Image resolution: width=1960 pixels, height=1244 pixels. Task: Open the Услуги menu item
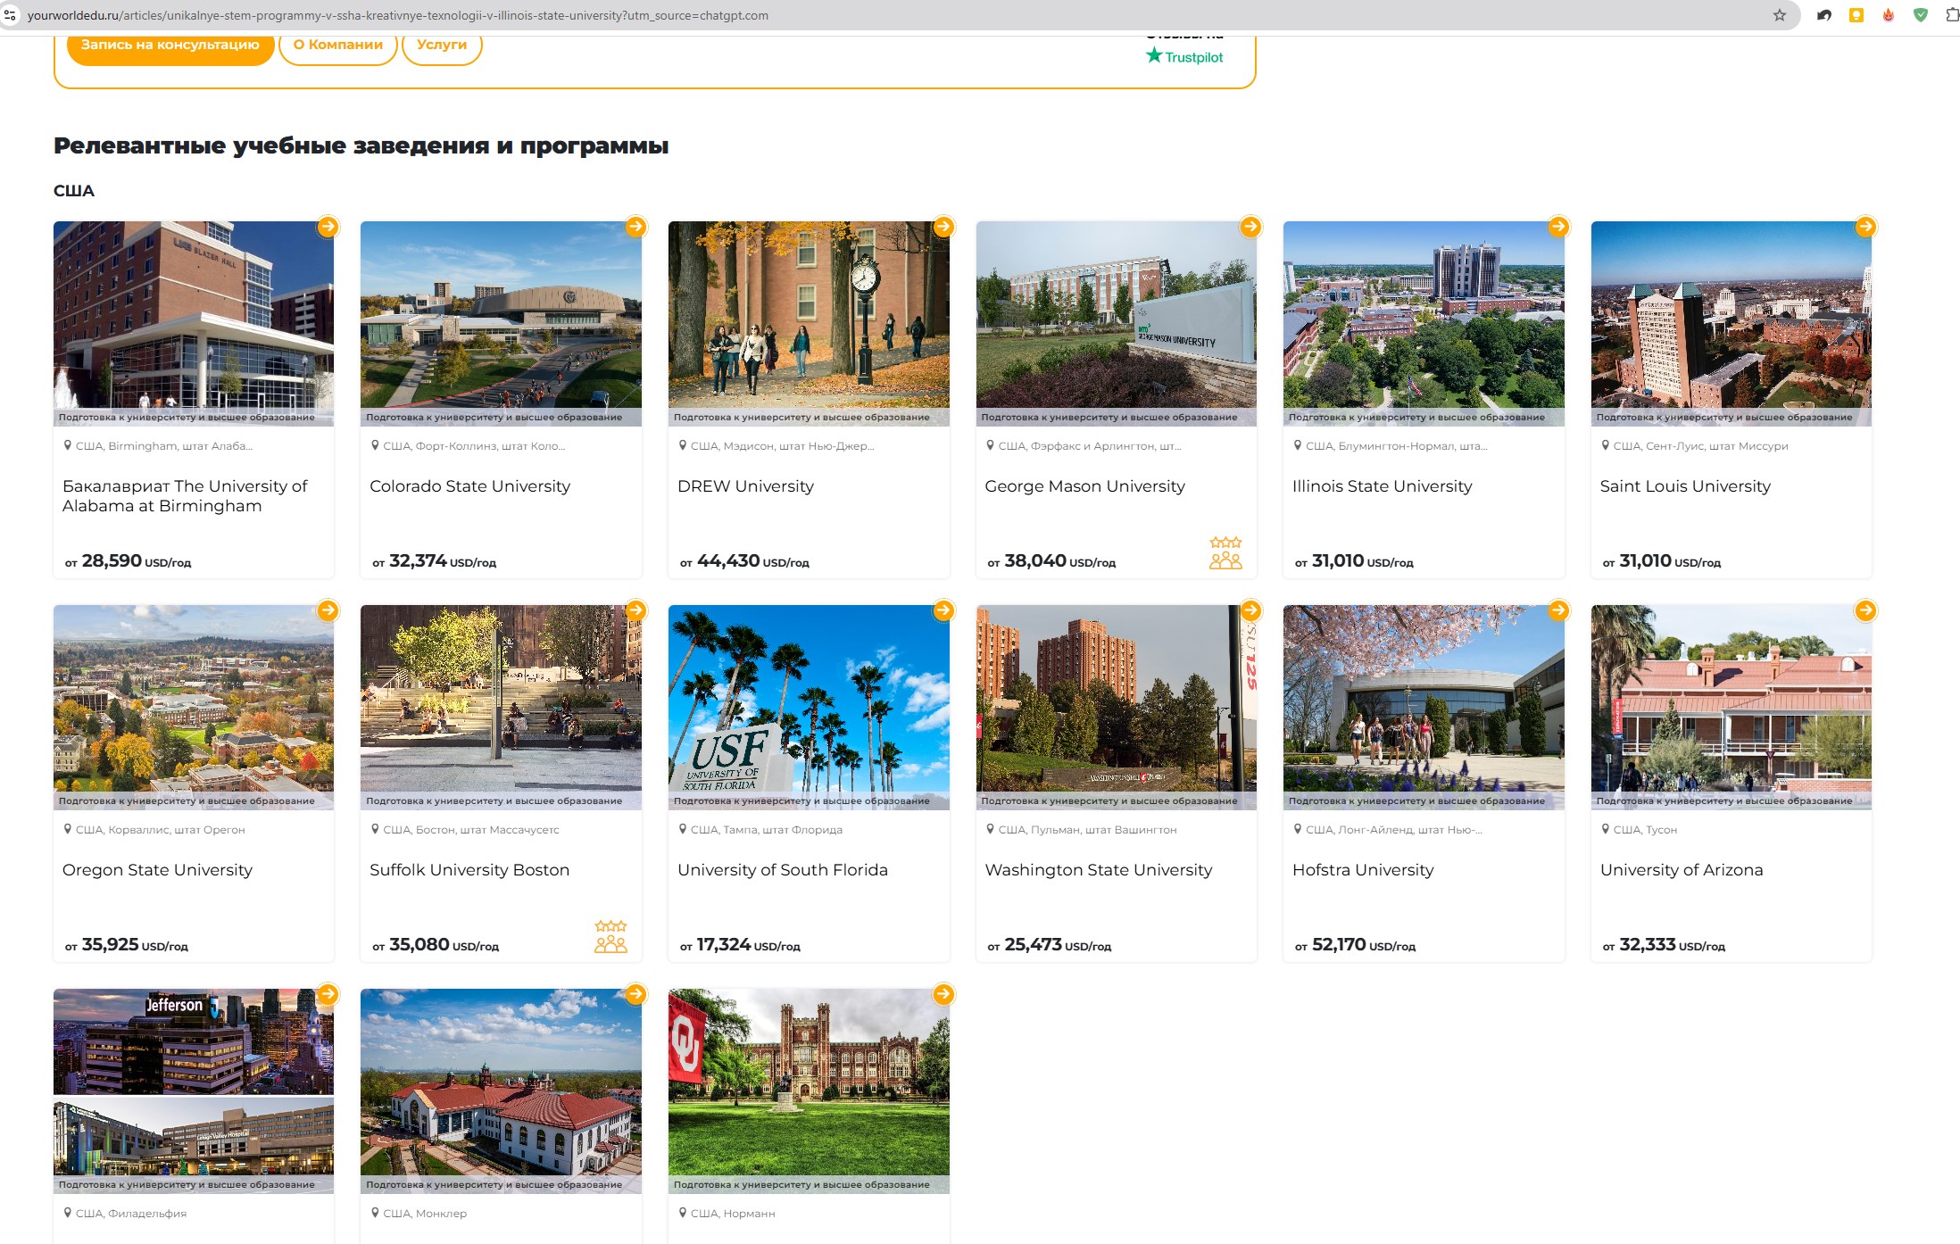[442, 45]
